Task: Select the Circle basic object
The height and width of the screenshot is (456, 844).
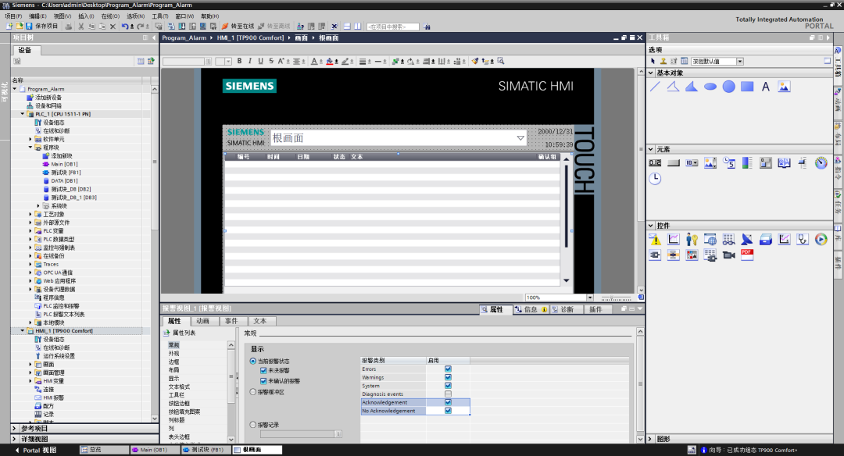Action: (x=729, y=87)
